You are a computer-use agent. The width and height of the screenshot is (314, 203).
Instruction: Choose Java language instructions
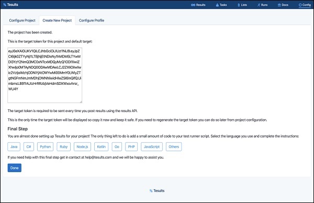pyautogui.click(x=14, y=146)
